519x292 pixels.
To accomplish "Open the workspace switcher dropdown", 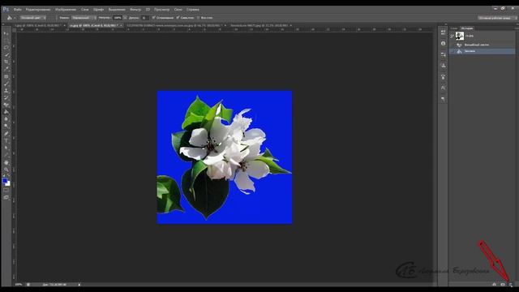I will 496,18.
